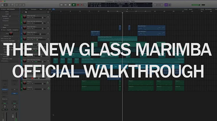Viewport: 217px width, 121px height.
Task: Open Quick Help icon
Action: pyautogui.click(x=9, y=5)
